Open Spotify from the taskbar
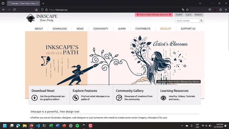This screenshot has height=129, width=229. tap(77, 126)
